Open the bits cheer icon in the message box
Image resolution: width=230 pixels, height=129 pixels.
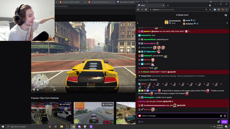click(221, 116)
